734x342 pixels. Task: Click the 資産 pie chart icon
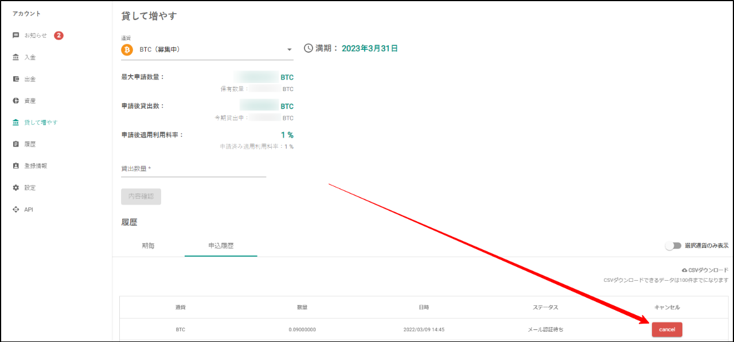(16, 101)
